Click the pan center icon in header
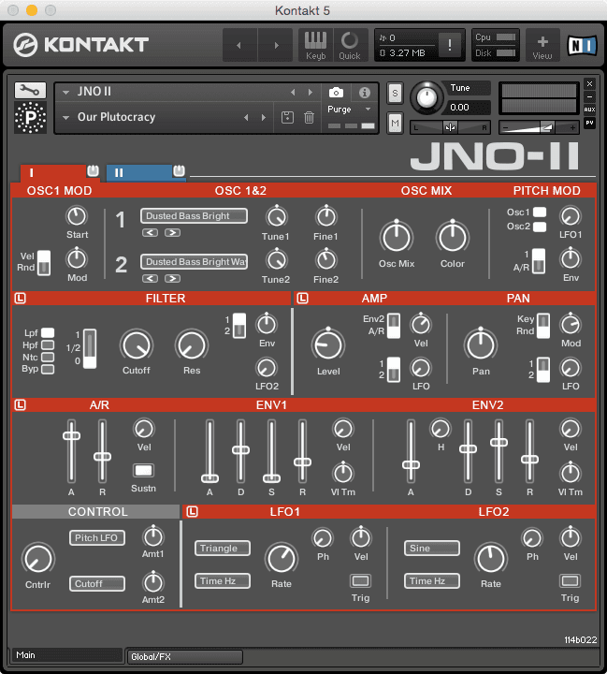 450,127
